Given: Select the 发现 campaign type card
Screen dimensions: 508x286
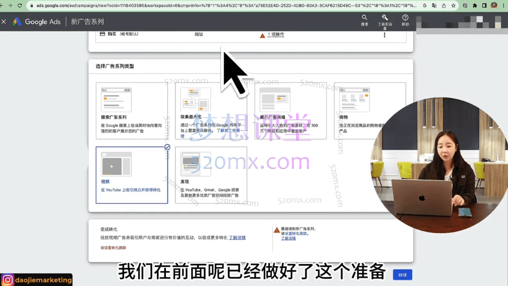Looking at the screenshot, I should coord(211,175).
